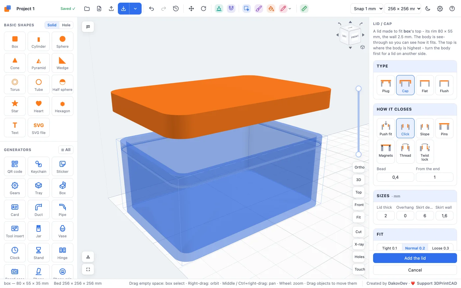
Task: Open the Hinge generator
Action: tap(63, 253)
